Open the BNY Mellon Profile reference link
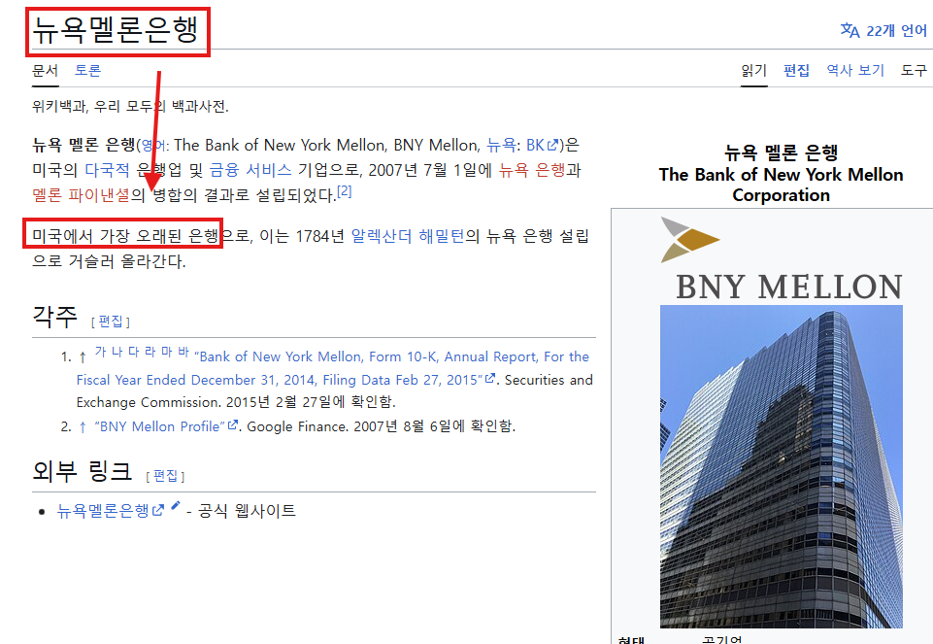933x644 pixels. [x=167, y=426]
